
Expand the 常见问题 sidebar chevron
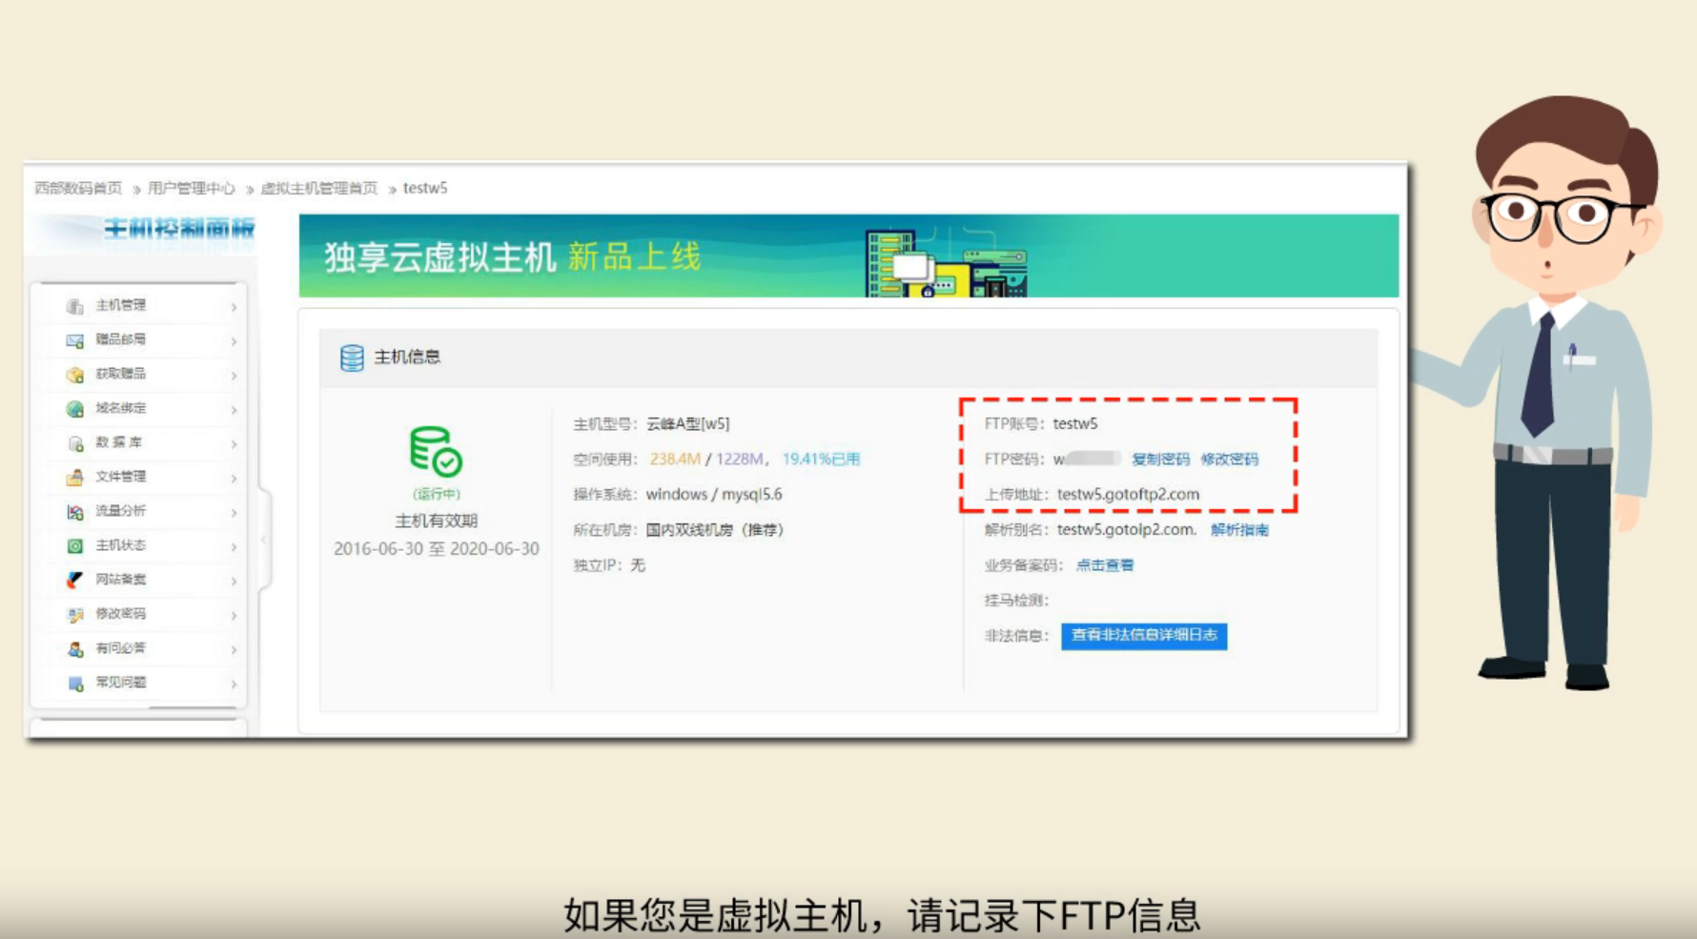coord(234,684)
